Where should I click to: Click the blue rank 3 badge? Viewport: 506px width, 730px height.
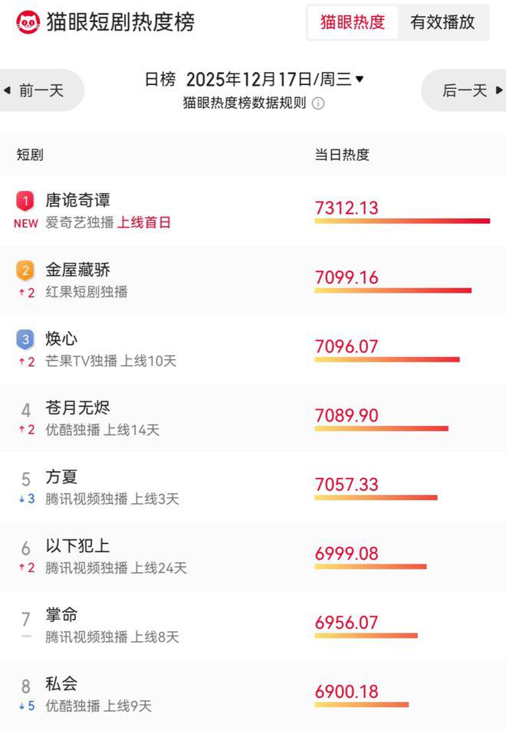tap(25, 339)
